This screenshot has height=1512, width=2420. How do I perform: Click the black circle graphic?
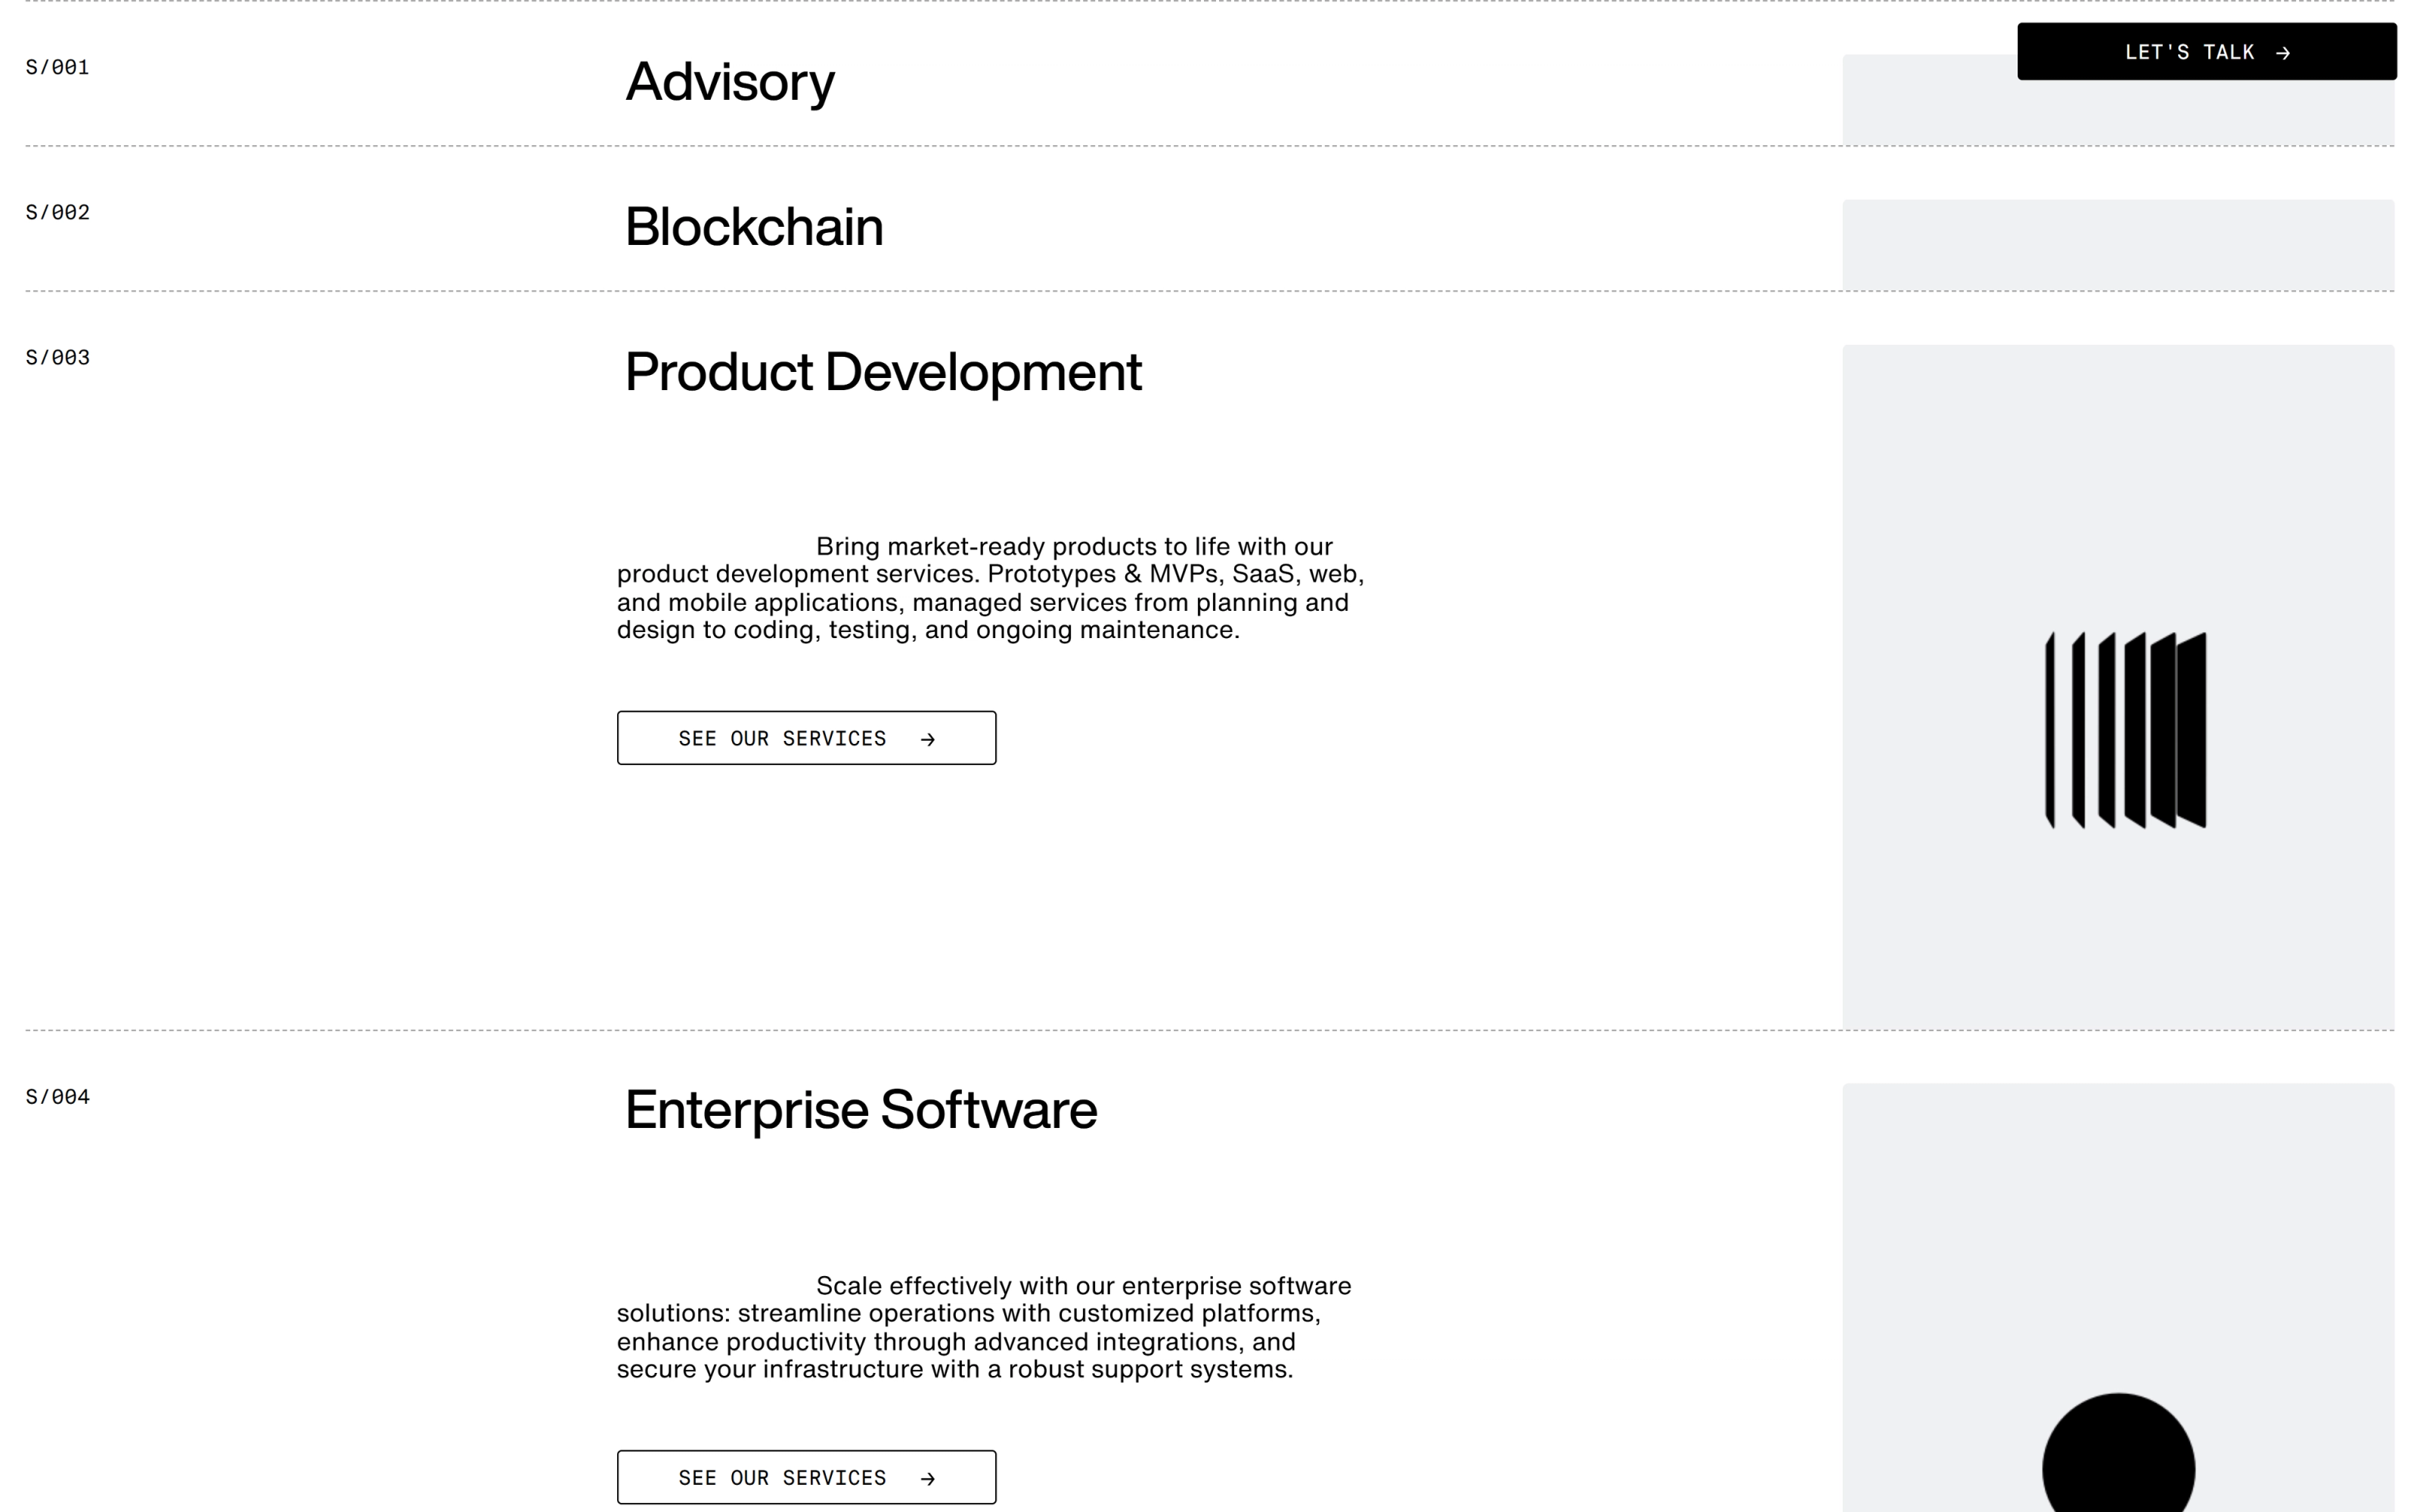[x=2118, y=1452]
